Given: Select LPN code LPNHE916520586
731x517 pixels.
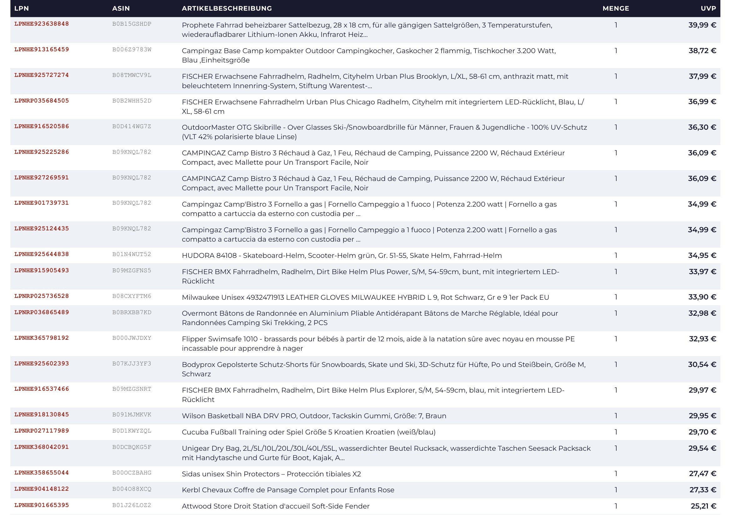Looking at the screenshot, I should point(41,126).
